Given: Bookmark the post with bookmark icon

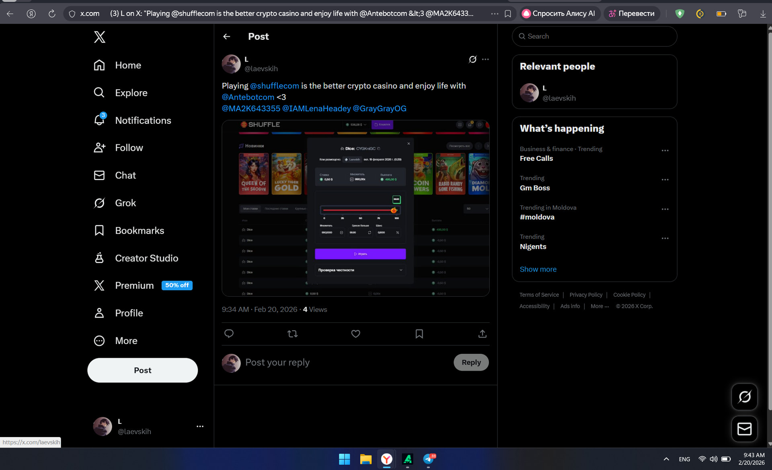Looking at the screenshot, I should click(x=419, y=334).
